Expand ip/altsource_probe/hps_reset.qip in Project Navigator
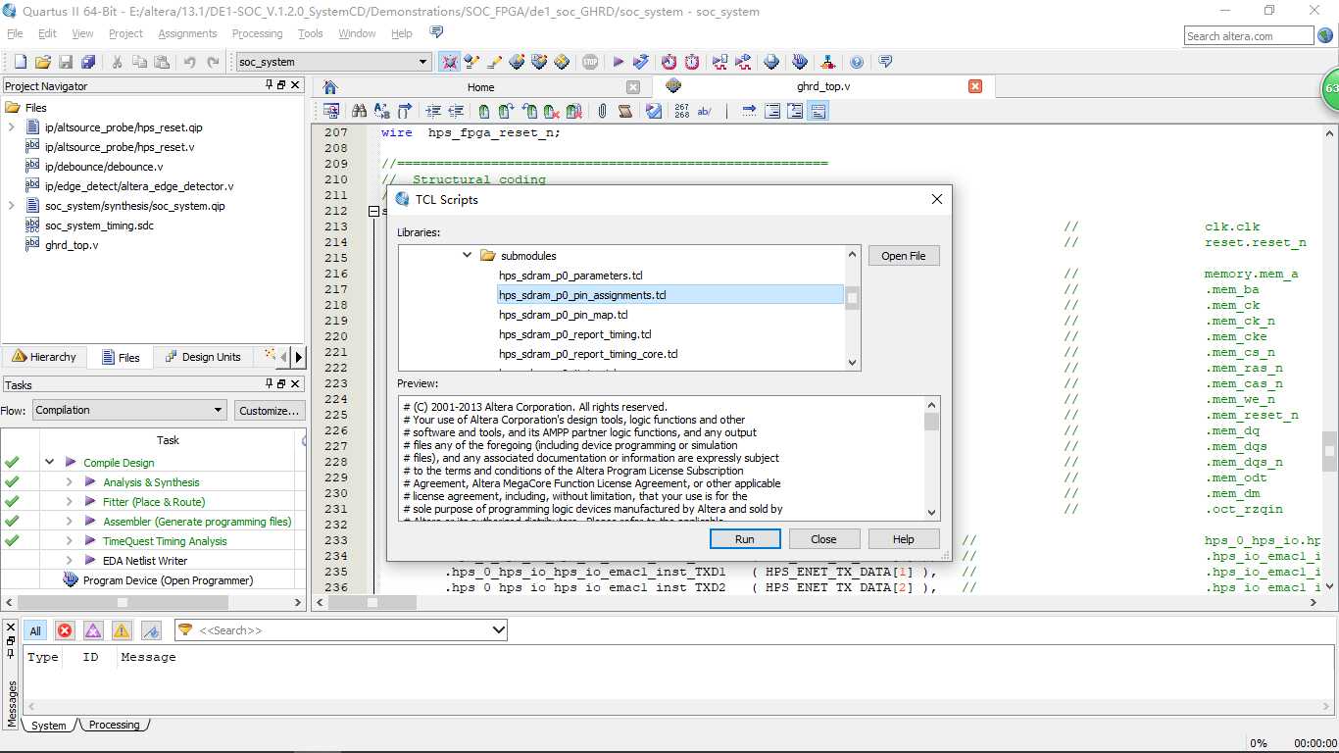 (x=11, y=126)
